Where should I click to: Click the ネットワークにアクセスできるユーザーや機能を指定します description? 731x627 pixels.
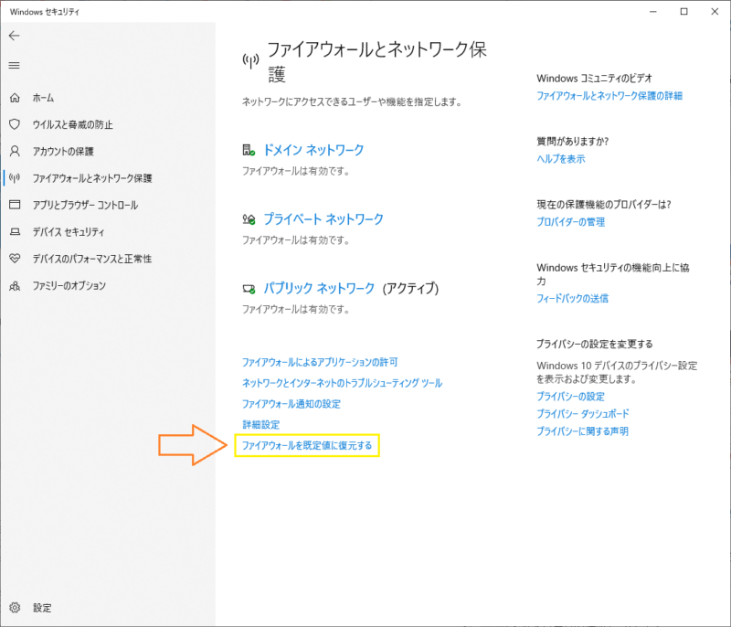click(352, 101)
